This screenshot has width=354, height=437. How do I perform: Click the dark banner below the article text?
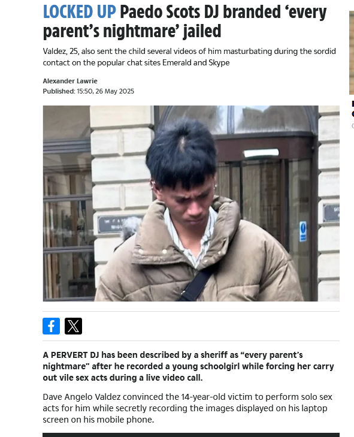click(x=191, y=435)
